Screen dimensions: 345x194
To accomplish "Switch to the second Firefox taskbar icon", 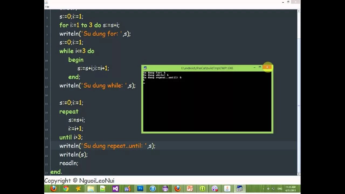I will point(178,189).
